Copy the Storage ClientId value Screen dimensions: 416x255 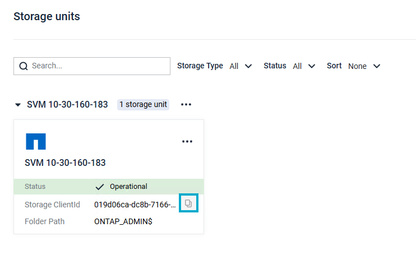click(188, 203)
